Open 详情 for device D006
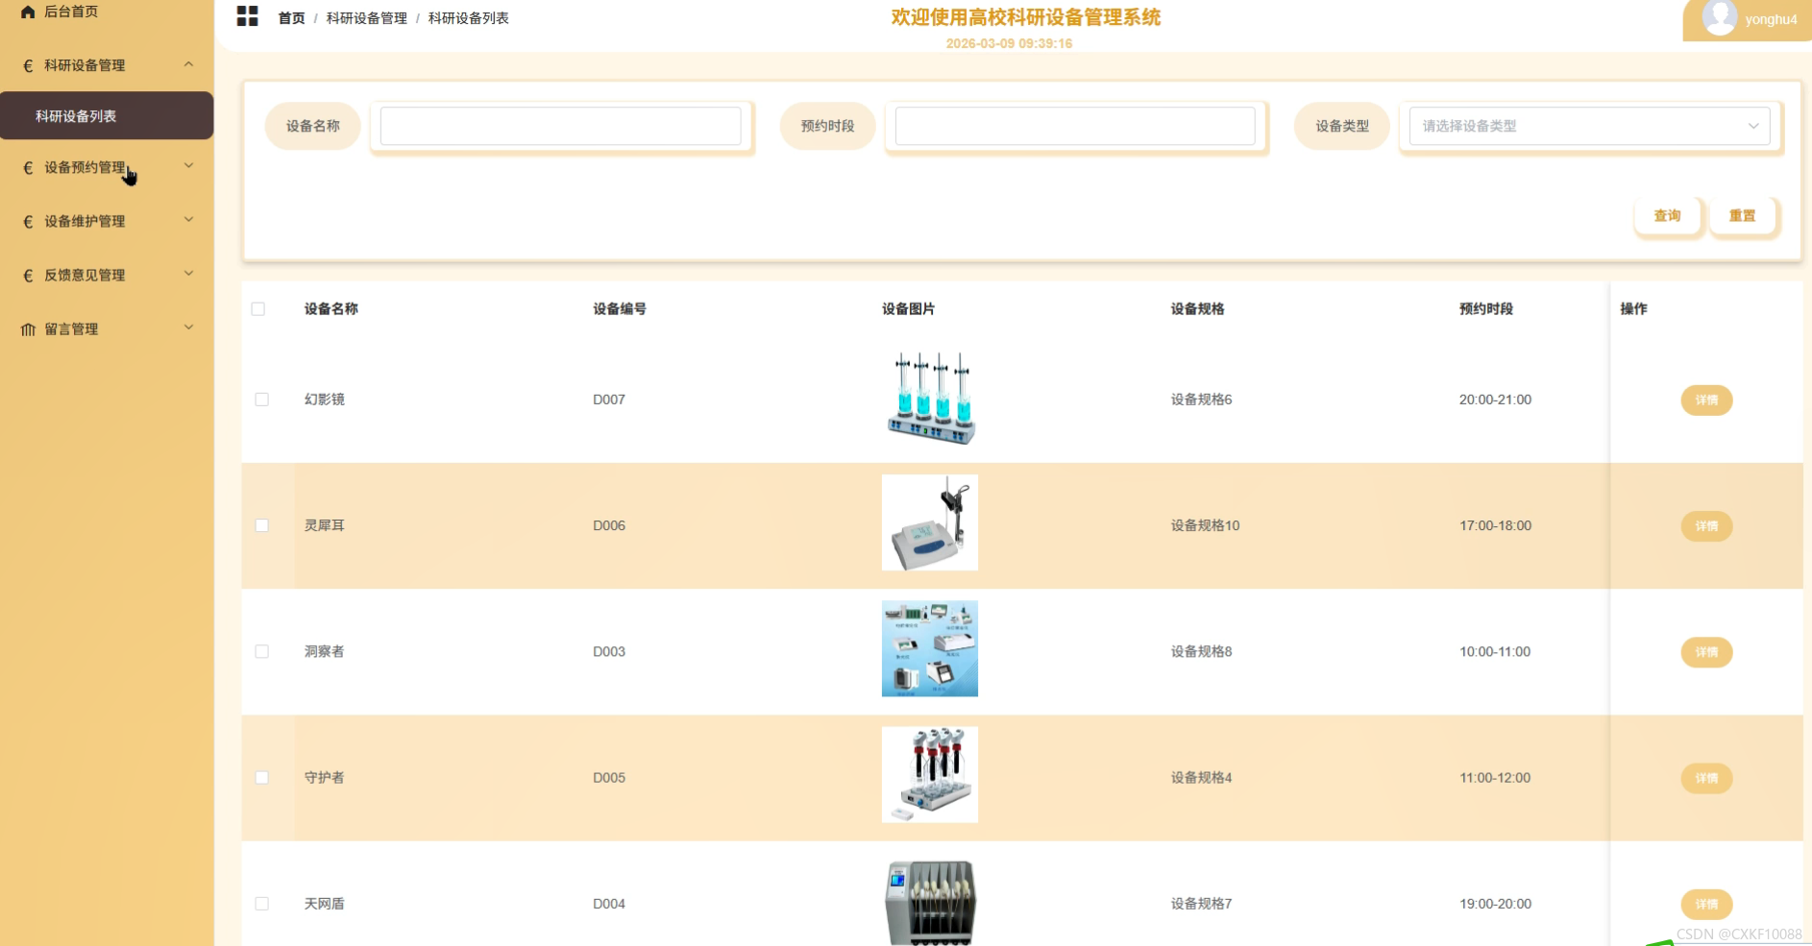Screen dimensions: 1812x946 tap(1706, 526)
